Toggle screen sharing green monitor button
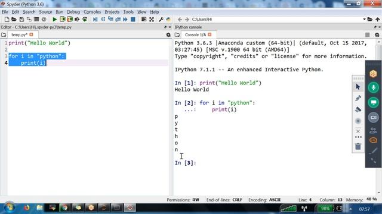Screen dimensions: 382x214 point(373,102)
